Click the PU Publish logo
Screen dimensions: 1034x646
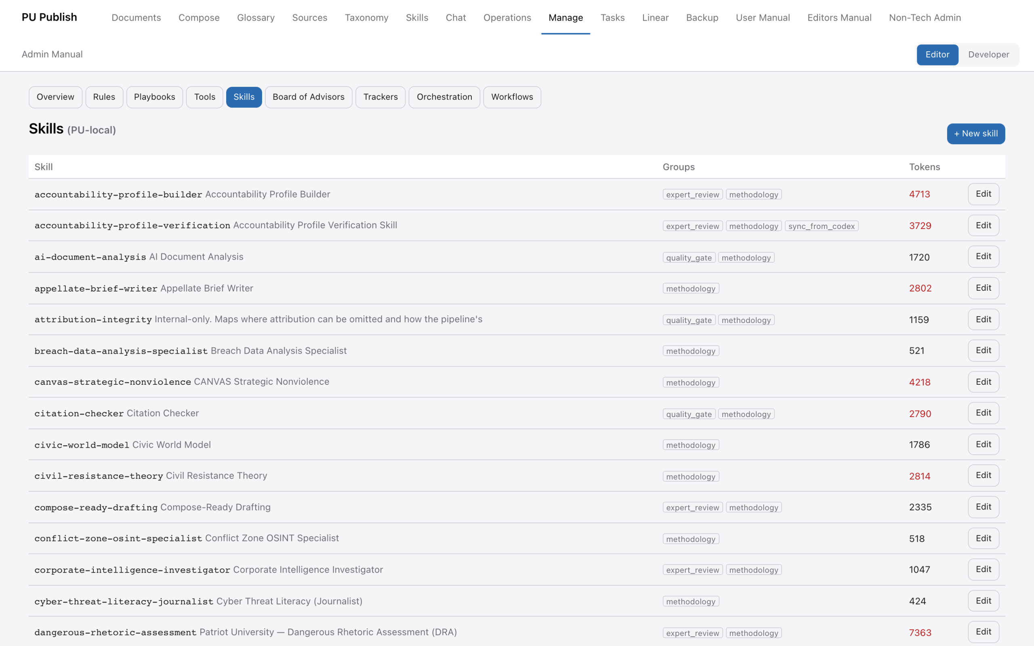coord(50,17)
